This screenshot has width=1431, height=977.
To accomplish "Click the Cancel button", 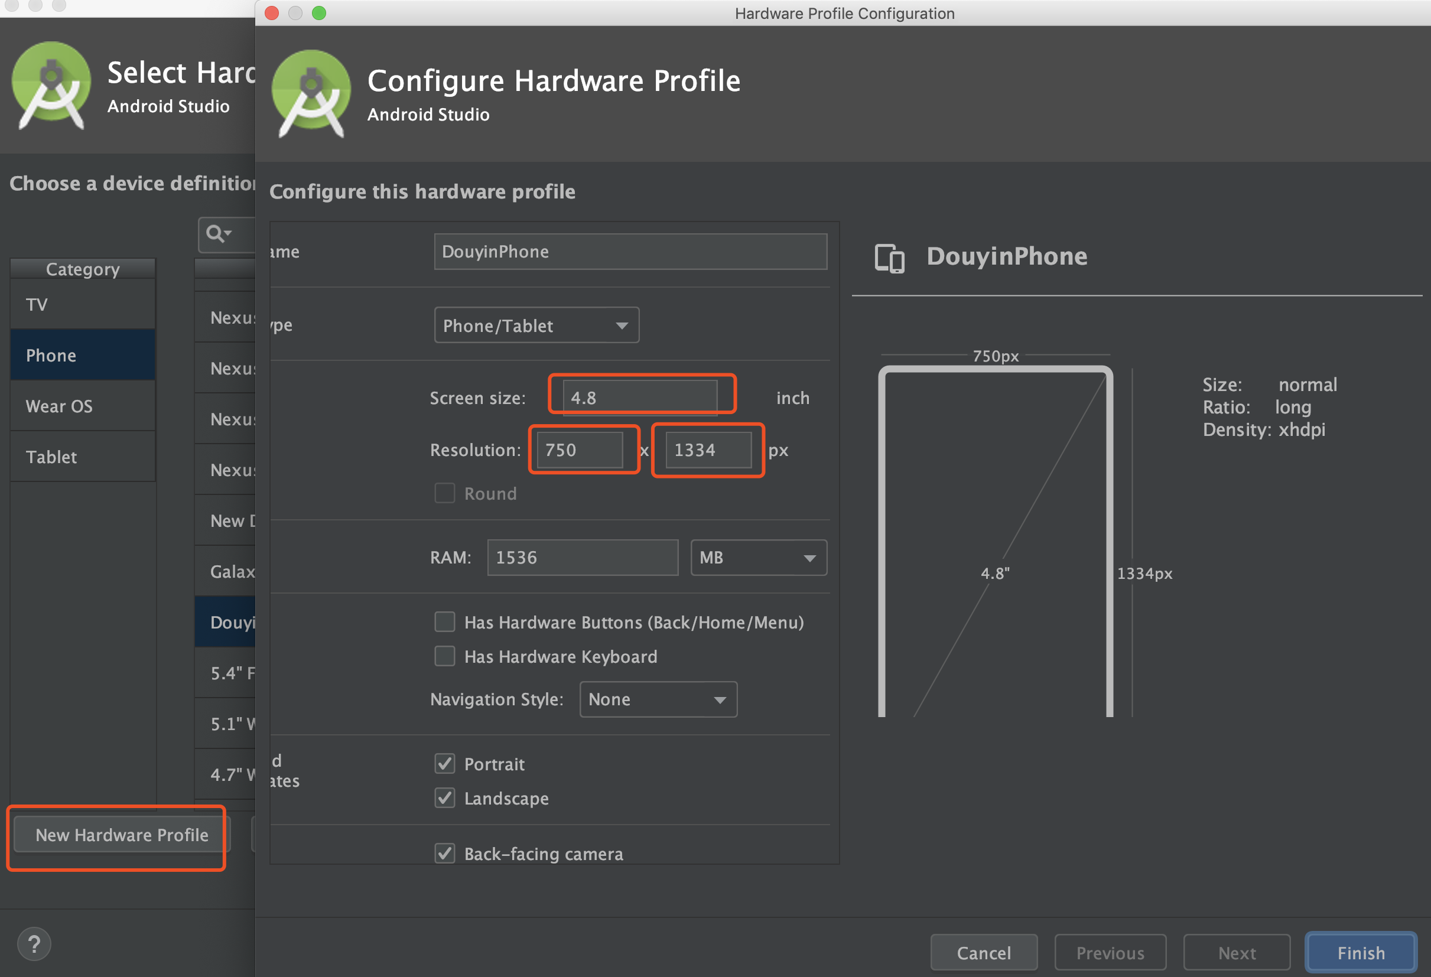I will click(983, 952).
